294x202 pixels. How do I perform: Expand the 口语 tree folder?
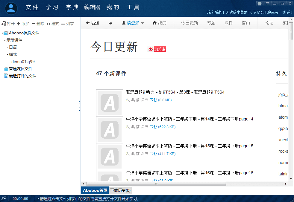click(x=7, y=47)
